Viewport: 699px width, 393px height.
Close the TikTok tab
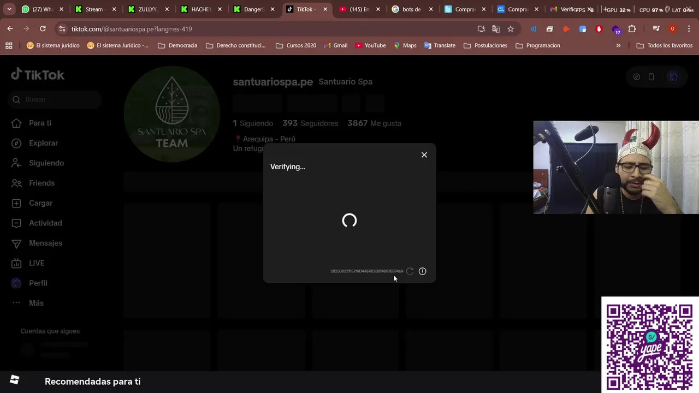[x=325, y=9]
